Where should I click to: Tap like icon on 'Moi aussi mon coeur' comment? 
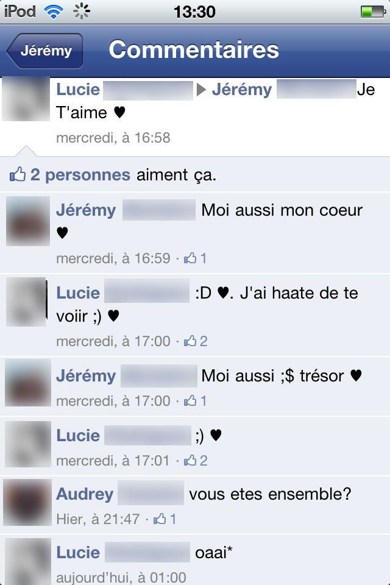point(190,257)
